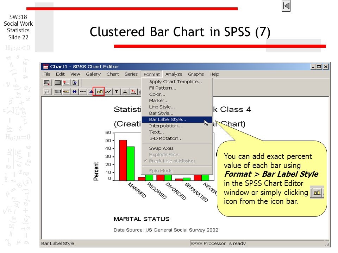Click the Variables info question-mark icon
Viewport: 338px width, 253px height.
[x=75, y=83]
